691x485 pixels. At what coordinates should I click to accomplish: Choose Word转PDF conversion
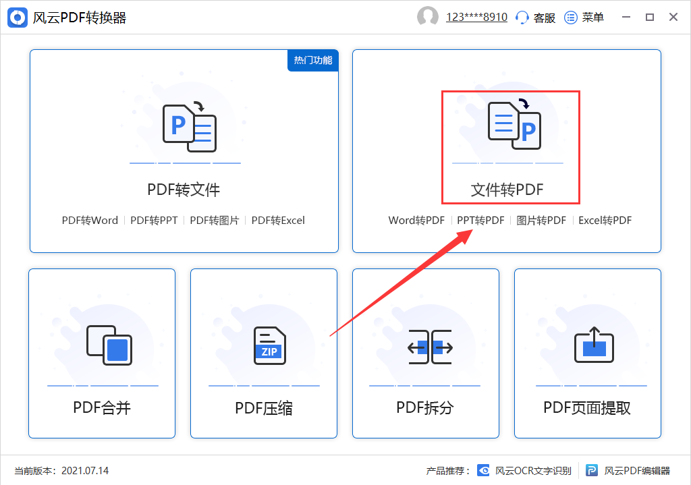pyautogui.click(x=416, y=221)
